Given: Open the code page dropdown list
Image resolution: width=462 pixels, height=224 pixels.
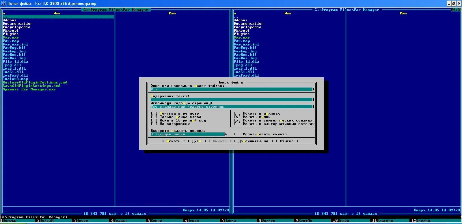Looking at the screenshot, I should click(314, 107).
